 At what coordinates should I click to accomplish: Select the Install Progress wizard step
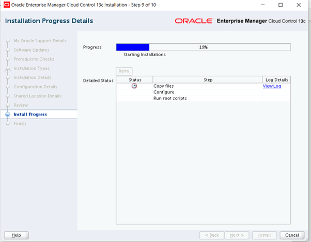point(30,114)
